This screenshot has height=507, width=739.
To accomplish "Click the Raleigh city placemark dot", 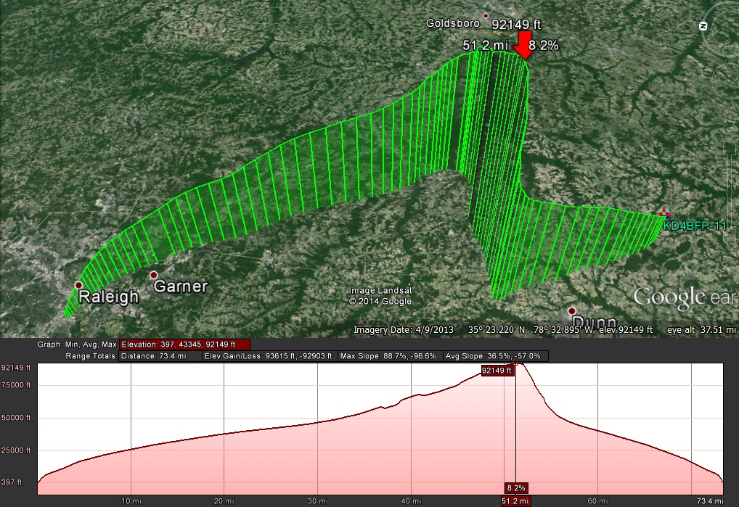I will pos(78,285).
